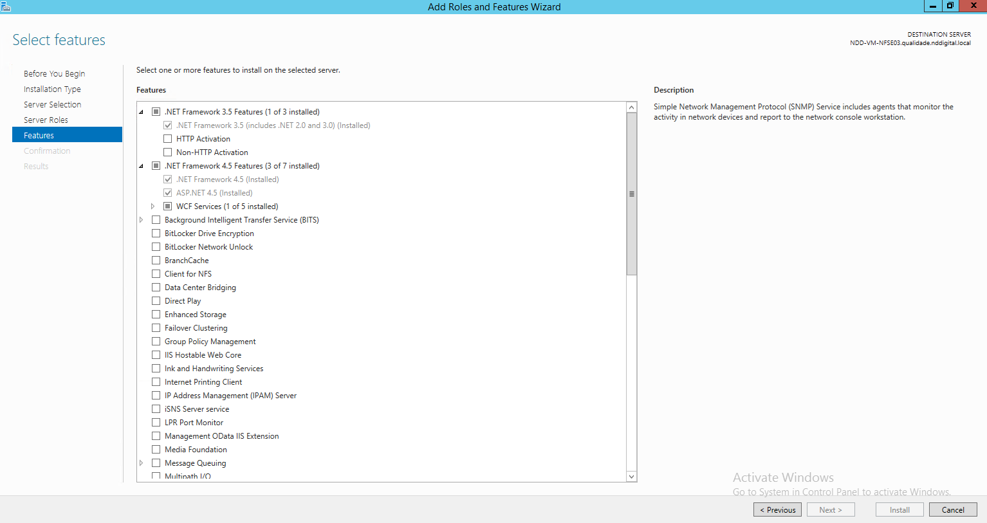Expand the WCF Services node

pyautogui.click(x=152, y=206)
